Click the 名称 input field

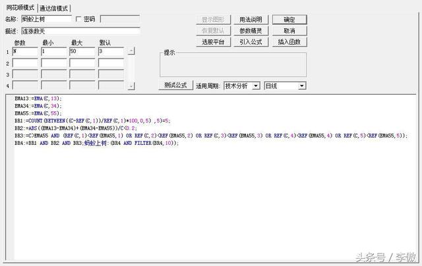click(x=46, y=20)
